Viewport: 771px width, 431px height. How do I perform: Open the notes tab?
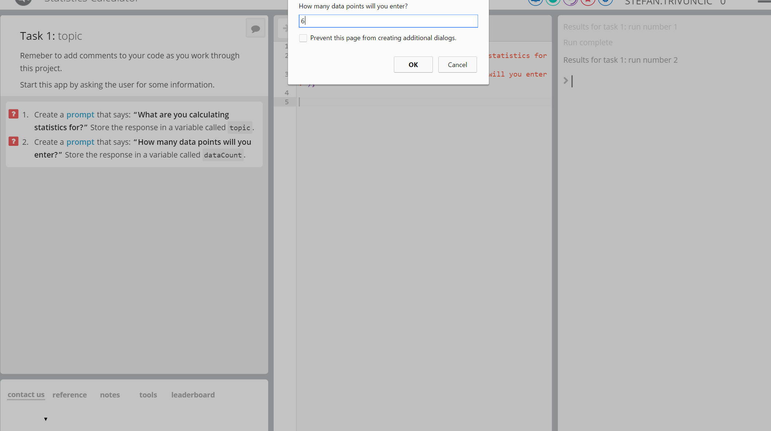coord(110,395)
